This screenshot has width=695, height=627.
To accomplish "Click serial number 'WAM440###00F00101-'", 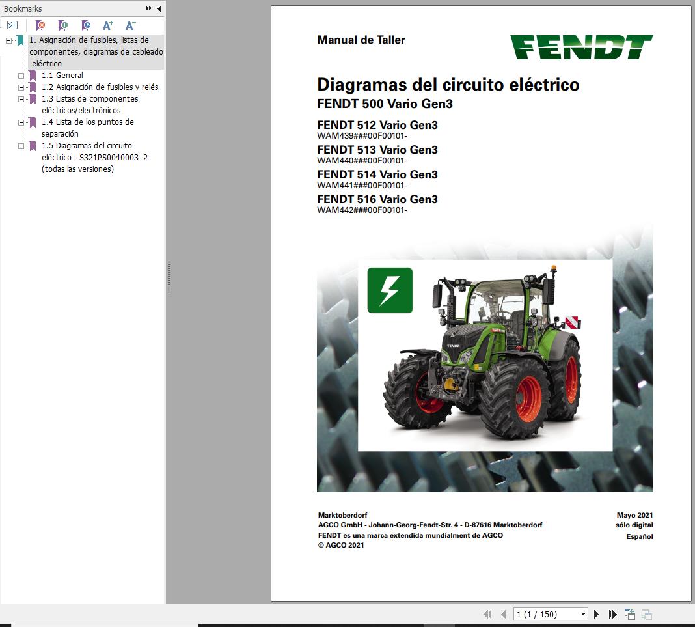I will 362,161.
